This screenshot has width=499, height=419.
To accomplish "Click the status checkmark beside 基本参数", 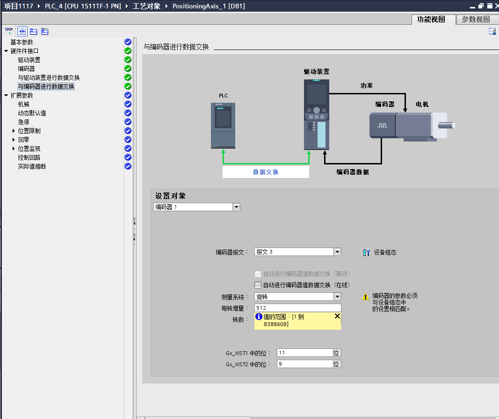I will point(128,42).
